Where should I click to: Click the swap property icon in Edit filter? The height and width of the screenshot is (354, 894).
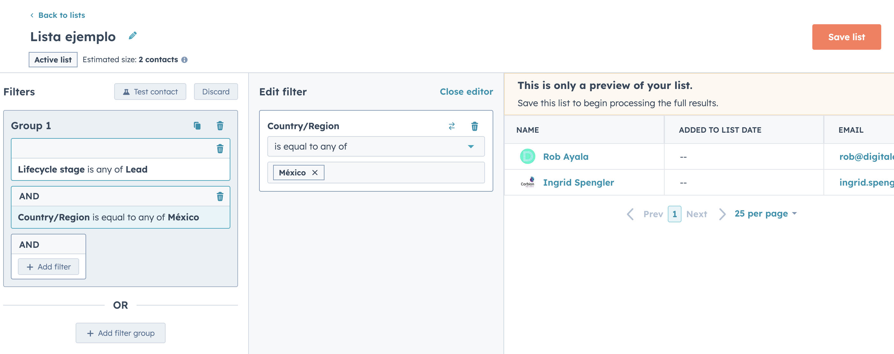coord(451,126)
